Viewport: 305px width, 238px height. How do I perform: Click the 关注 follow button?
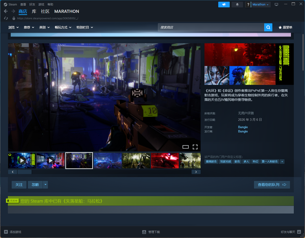19,185
